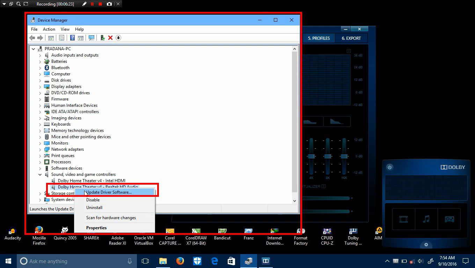Click the green-arrow Update driver toolbar icon
Viewport: 475px width, 268px height.
[102, 38]
